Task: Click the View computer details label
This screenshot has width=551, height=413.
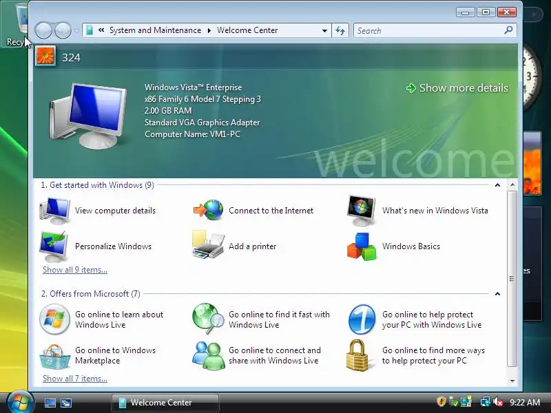Action: 115,211
